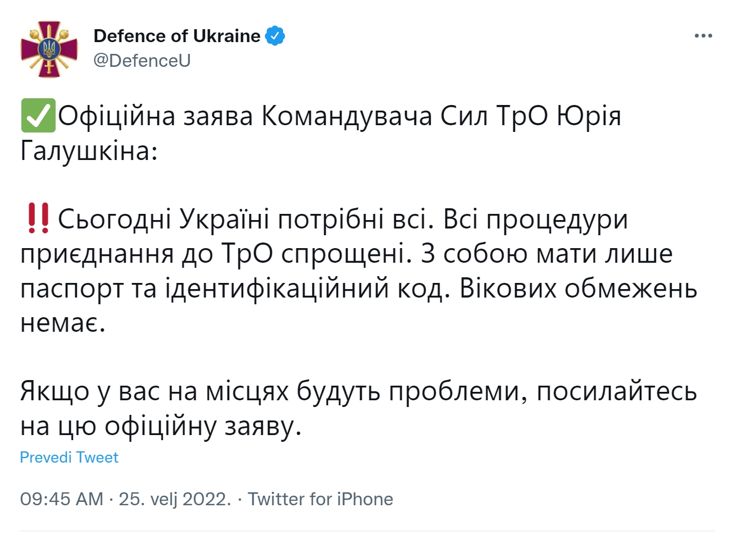Viewport: 733px width, 535px height.
Task: Open the Defence of Ukraine profile avatar
Action: (49, 48)
